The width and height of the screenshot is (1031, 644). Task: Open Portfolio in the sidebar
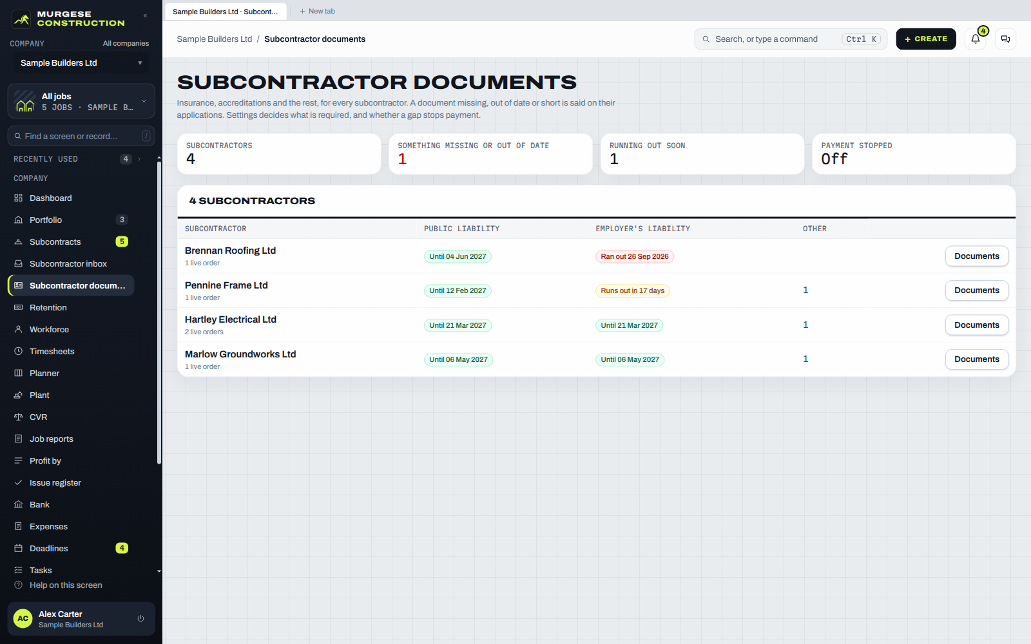71,220
